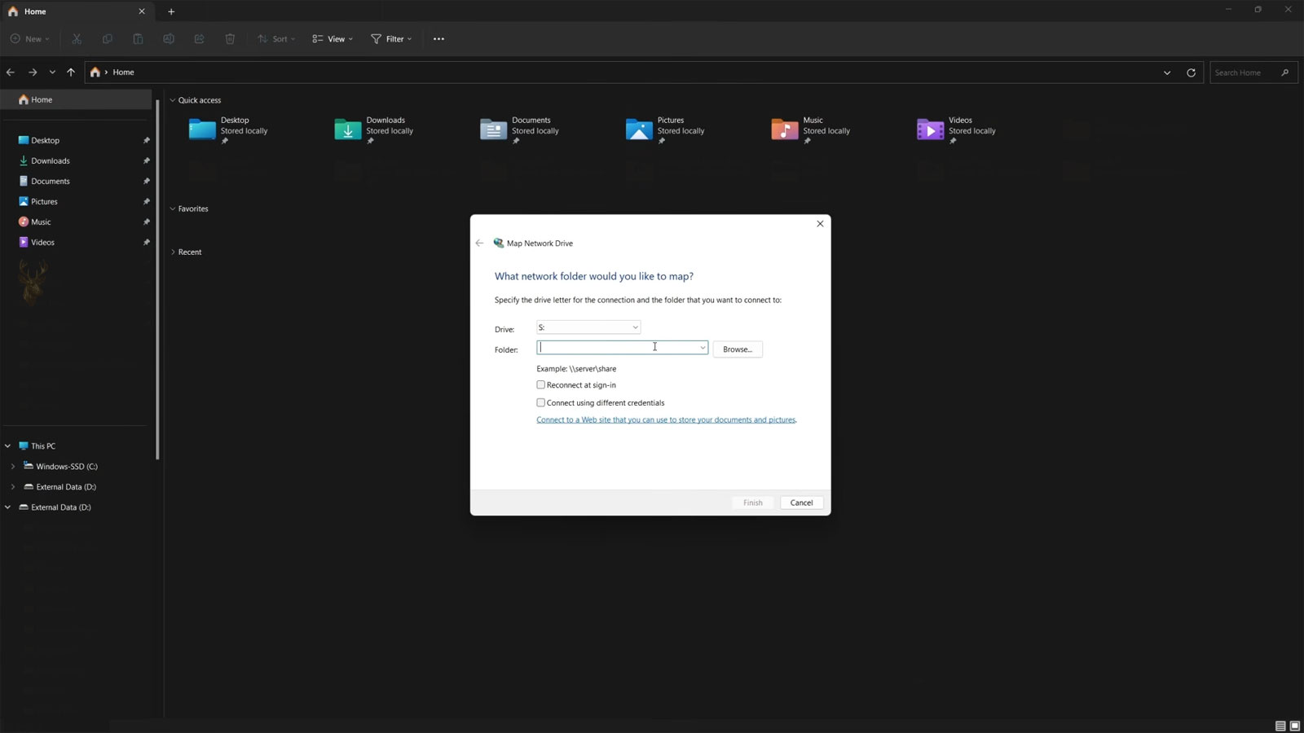This screenshot has width=1304, height=733.
Task: Switch to details view icon in status bar
Action: pos(1280,726)
